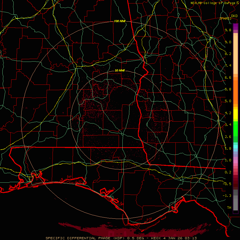Click the -1.3 scale value
This screenshot has width=240, height=240.
point(227,196)
